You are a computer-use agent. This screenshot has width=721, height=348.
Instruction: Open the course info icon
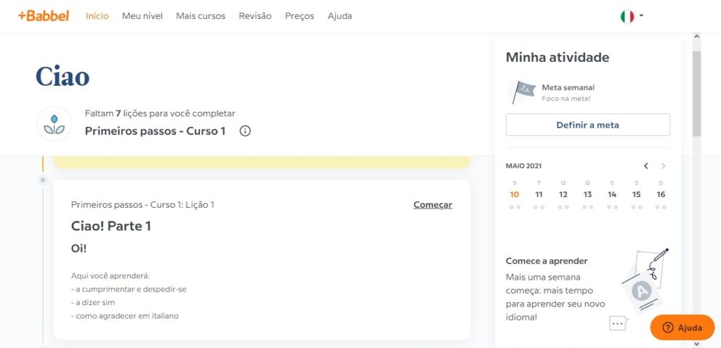[245, 131]
